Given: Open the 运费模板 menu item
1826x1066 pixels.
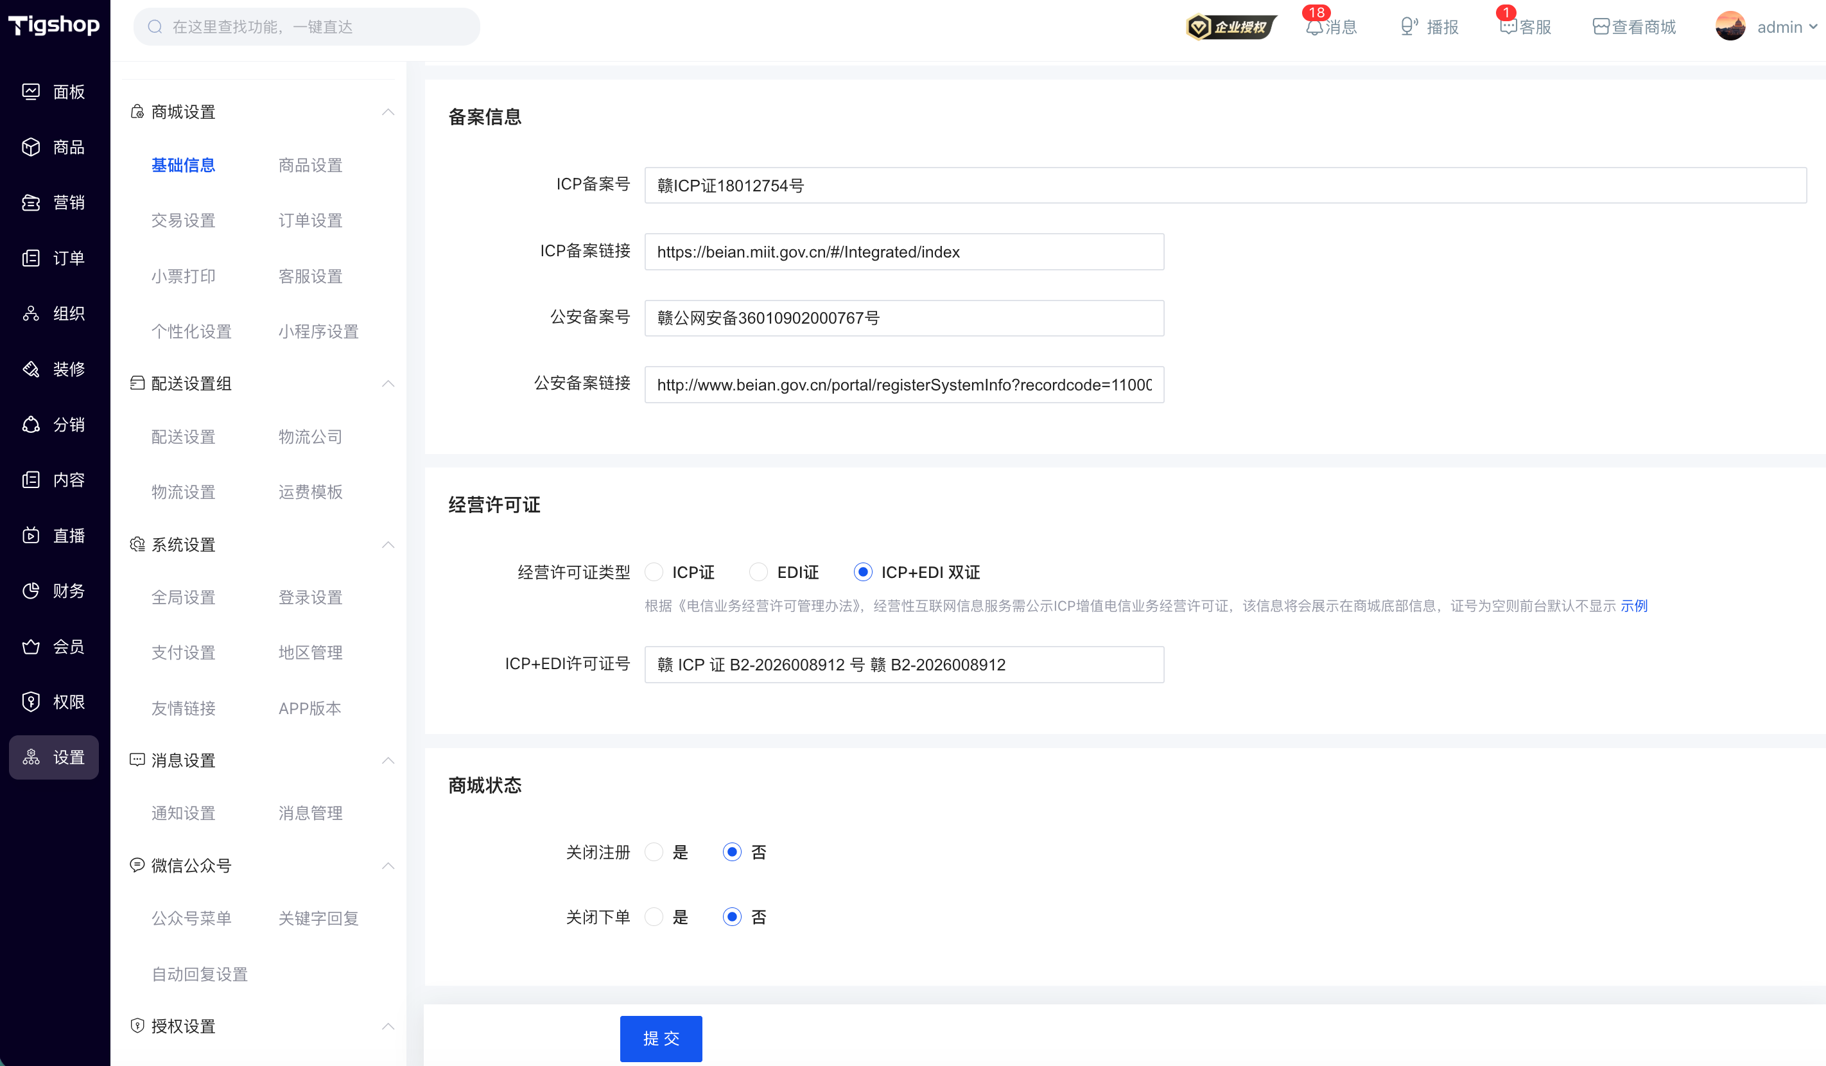Looking at the screenshot, I should [x=310, y=492].
